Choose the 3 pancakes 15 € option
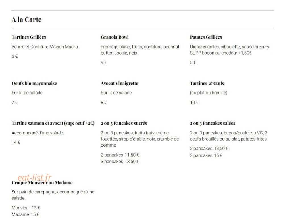The width and height of the screenshot is (281, 221). point(206,155)
